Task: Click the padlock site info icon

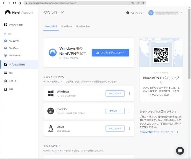Action: pyautogui.click(x=26, y=3)
